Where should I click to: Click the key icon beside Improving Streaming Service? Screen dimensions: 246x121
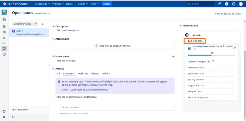click(x=235, y=48)
